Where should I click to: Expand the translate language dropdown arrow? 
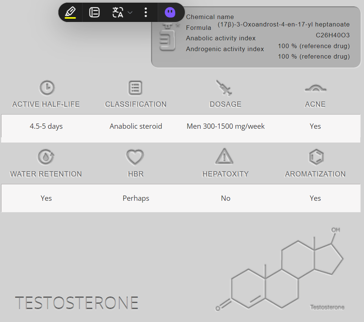click(x=130, y=13)
